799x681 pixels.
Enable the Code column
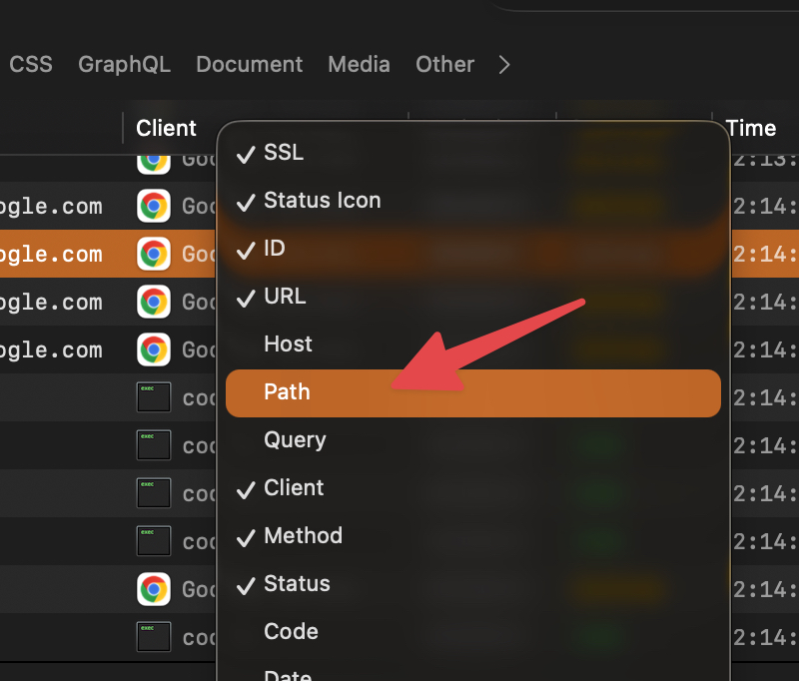(x=472, y=632)
